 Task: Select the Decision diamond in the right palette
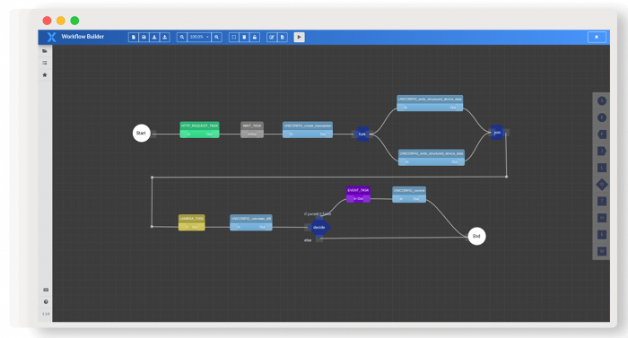pyautogui.click(x=602, y=184)
